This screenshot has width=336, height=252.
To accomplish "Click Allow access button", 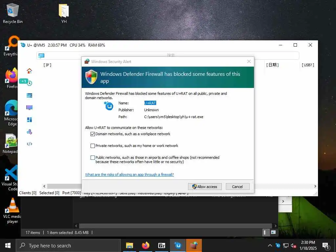I will 205,186.
